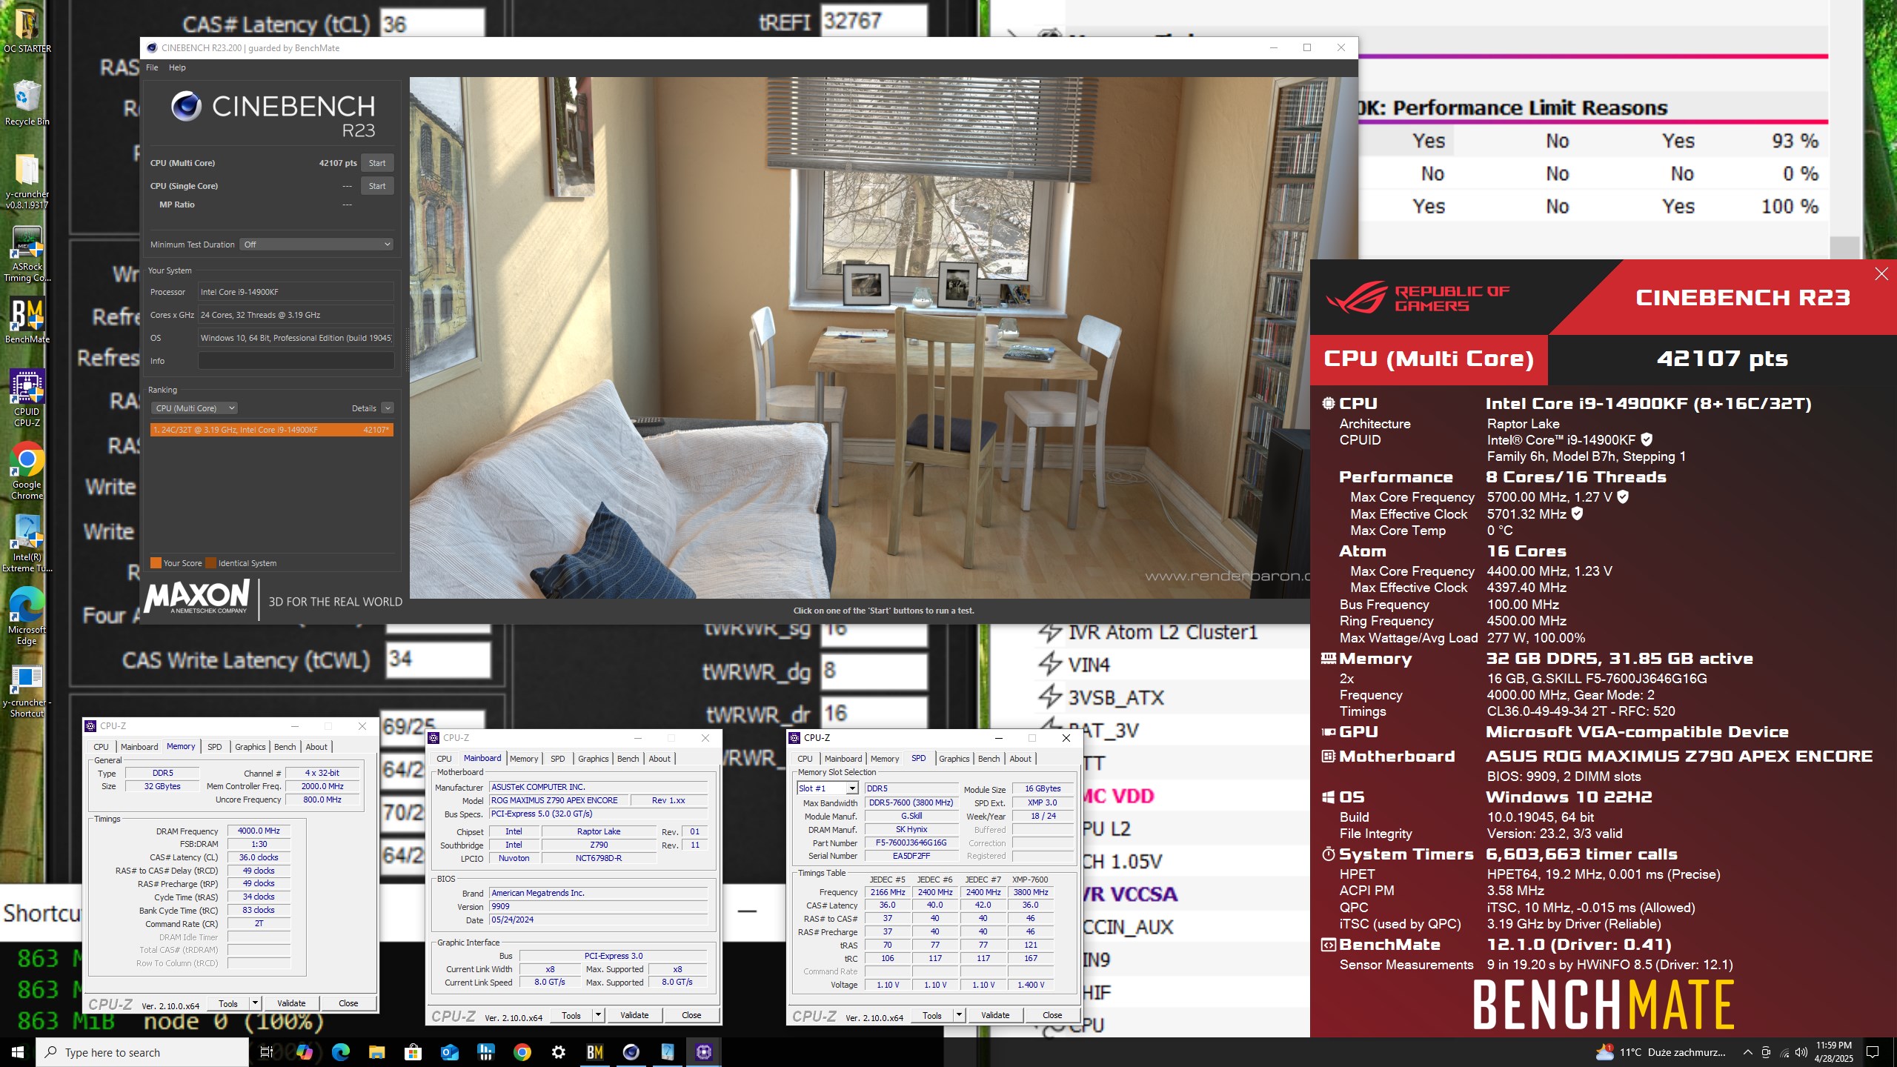
Task: Switch to Bench tab in CPU-Z Mainboard window
Action: [x=628, y=759]
